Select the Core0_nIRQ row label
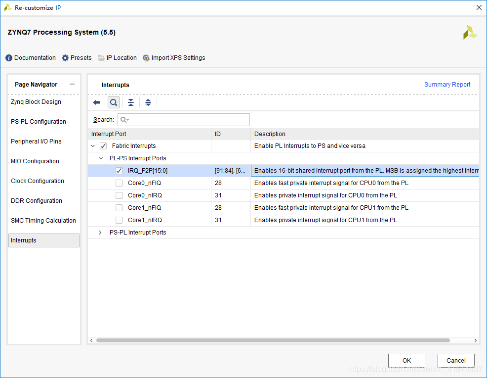487x378 pixels. coord(145,195)
